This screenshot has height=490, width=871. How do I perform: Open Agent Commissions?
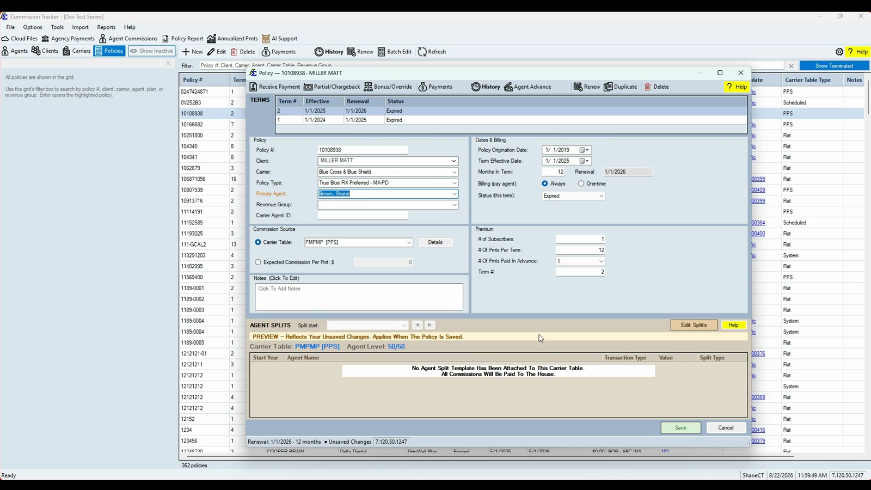128,39
